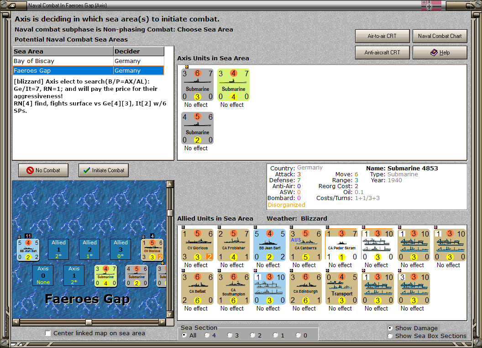Click the Initiate Combat button
This screenshot has height=348, width=482.
pos(104,170)
